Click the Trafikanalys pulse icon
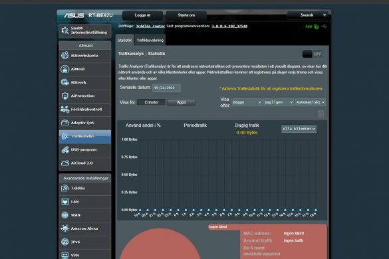 pos(65,136)
